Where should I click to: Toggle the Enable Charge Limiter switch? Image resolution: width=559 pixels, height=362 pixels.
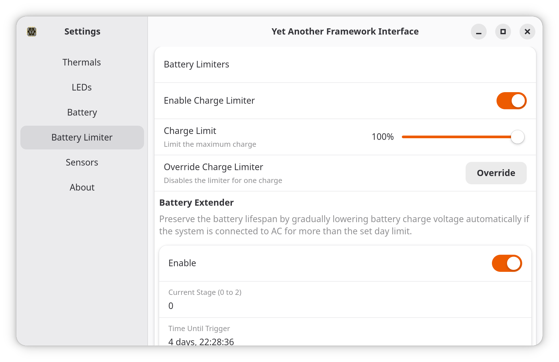point(511,101)
